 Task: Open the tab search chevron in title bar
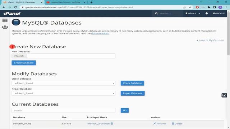pyautogui.click(x=201, y=2)
